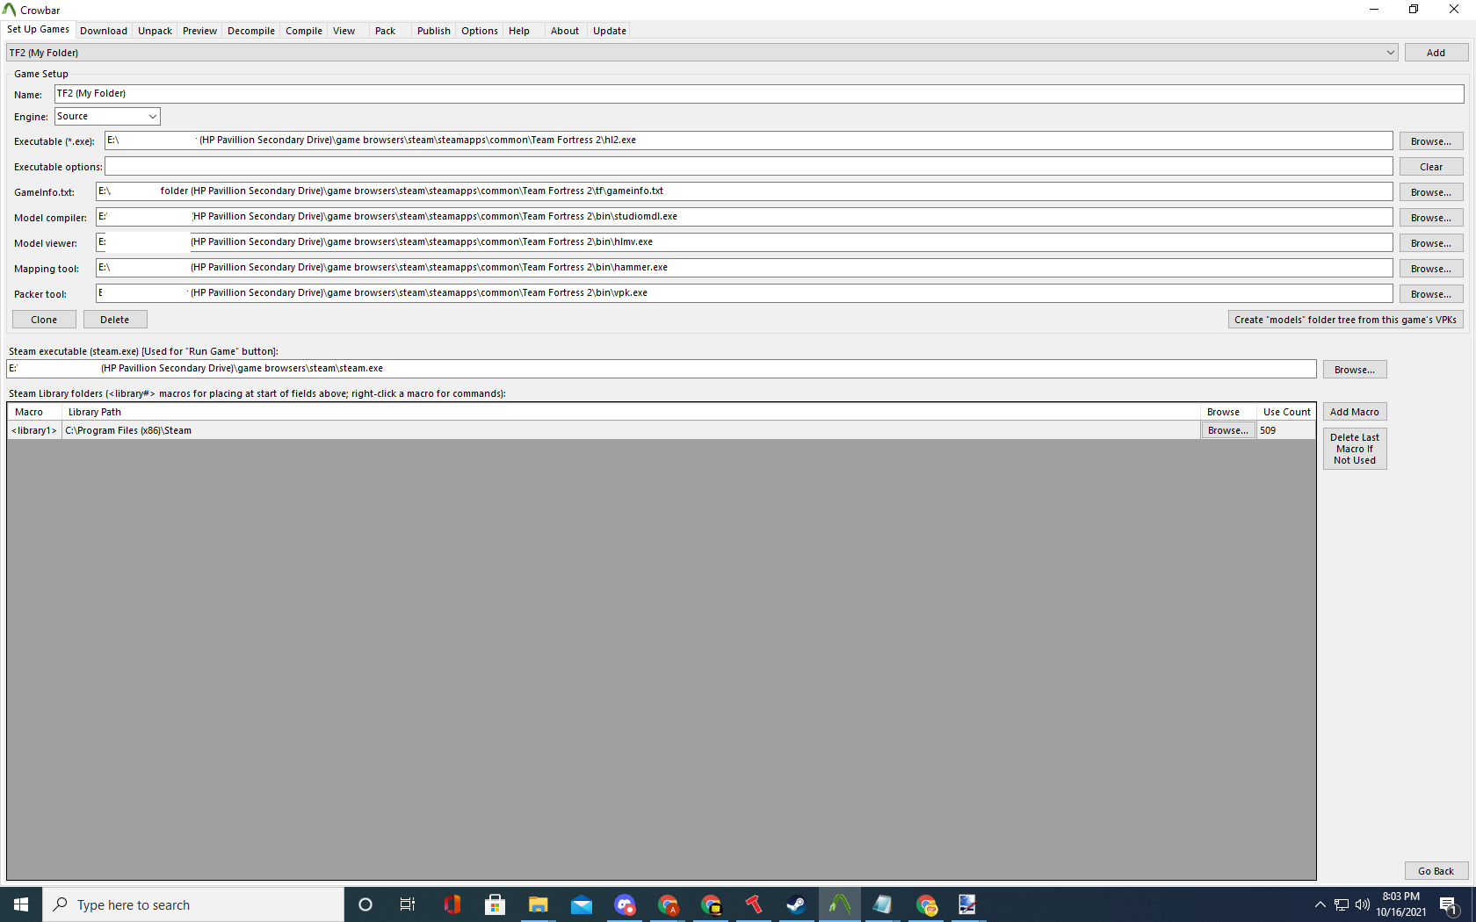Launch Microsoft Office from the taskbar
The height and width of the screenshot is (922, 1476).
pos(452,904)
